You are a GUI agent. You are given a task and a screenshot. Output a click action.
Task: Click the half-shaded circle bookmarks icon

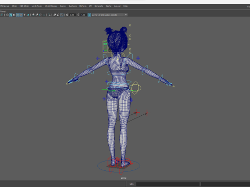click(14, 15)
